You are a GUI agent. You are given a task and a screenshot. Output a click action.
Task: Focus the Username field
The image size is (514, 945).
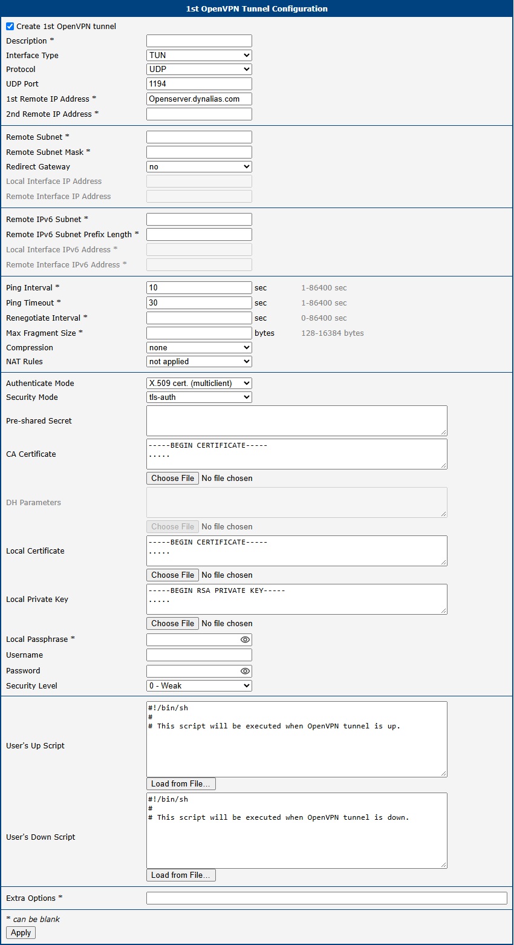(199, 655)
